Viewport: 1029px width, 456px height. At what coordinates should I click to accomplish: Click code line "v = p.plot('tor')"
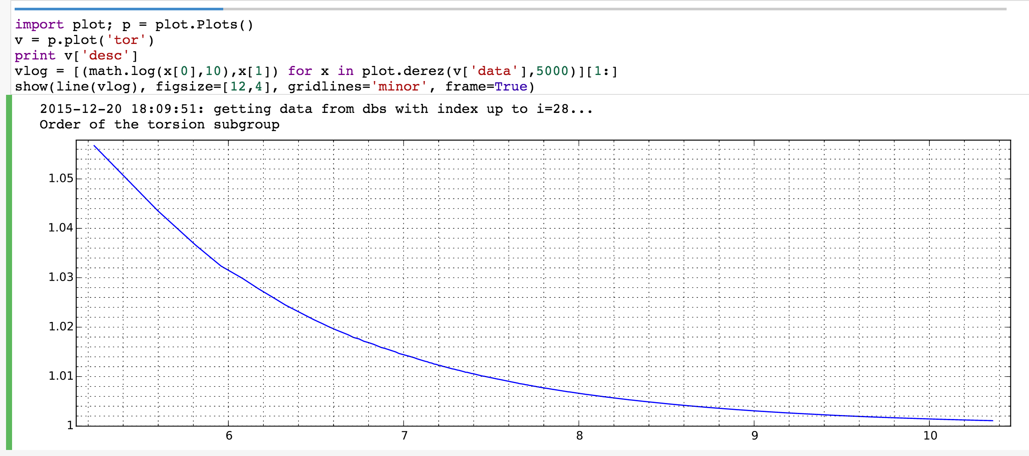pyautogui.click(x=84, y=40)
